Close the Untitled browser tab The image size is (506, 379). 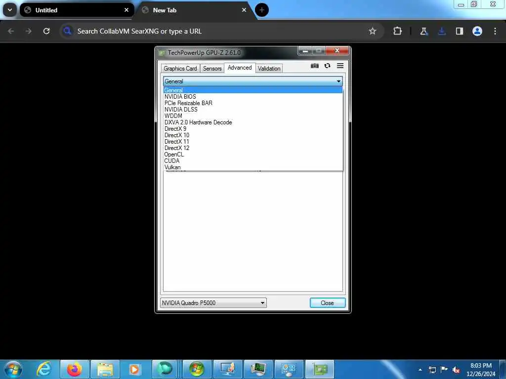pyautogui.click(x=126, y=10)
